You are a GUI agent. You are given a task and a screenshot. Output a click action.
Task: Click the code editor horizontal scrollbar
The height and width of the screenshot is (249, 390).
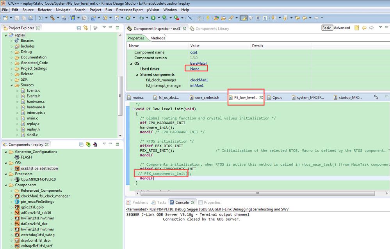[x=257, y=193]
